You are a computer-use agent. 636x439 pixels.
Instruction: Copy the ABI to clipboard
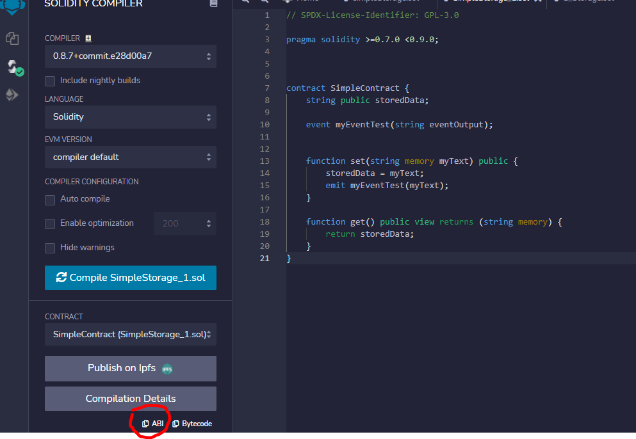pos(152,424)
